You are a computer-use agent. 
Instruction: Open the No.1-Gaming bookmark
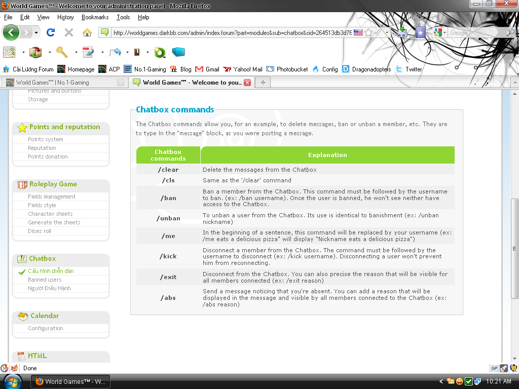click(145, 69)
